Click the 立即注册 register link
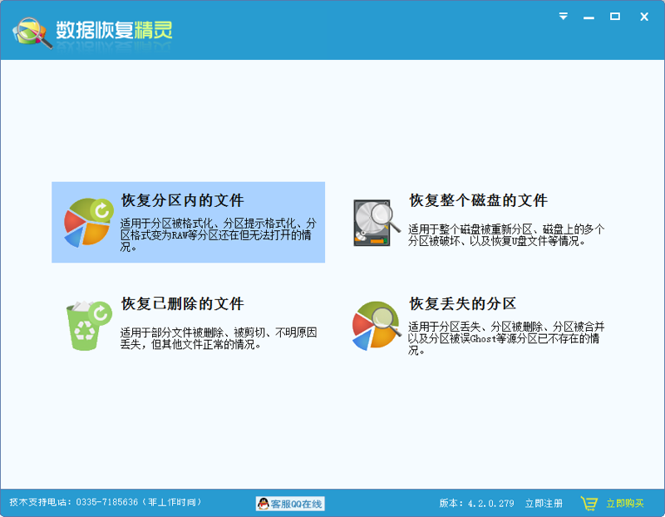 [544, 504]
